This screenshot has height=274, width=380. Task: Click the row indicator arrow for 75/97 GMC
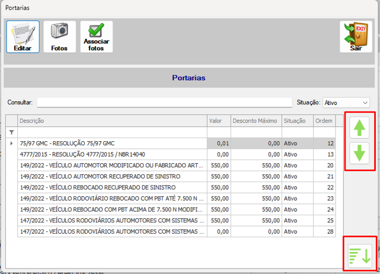(x=11, y=144)
